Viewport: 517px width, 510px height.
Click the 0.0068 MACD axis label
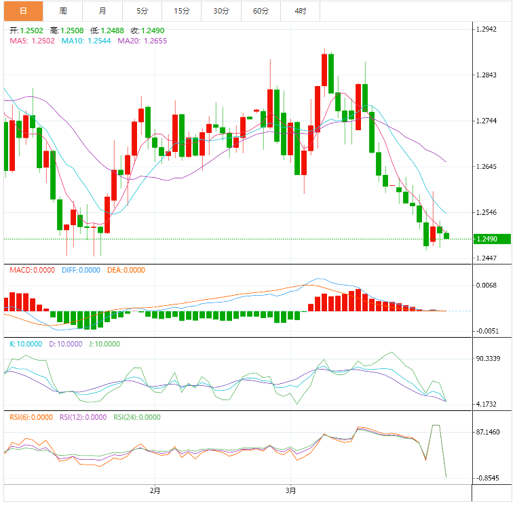486,286
